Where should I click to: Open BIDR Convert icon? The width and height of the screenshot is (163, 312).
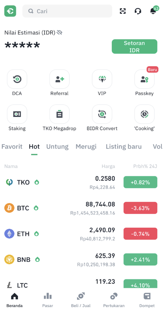click(102, 114)
